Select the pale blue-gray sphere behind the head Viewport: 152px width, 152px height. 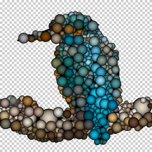pos(93,26)
